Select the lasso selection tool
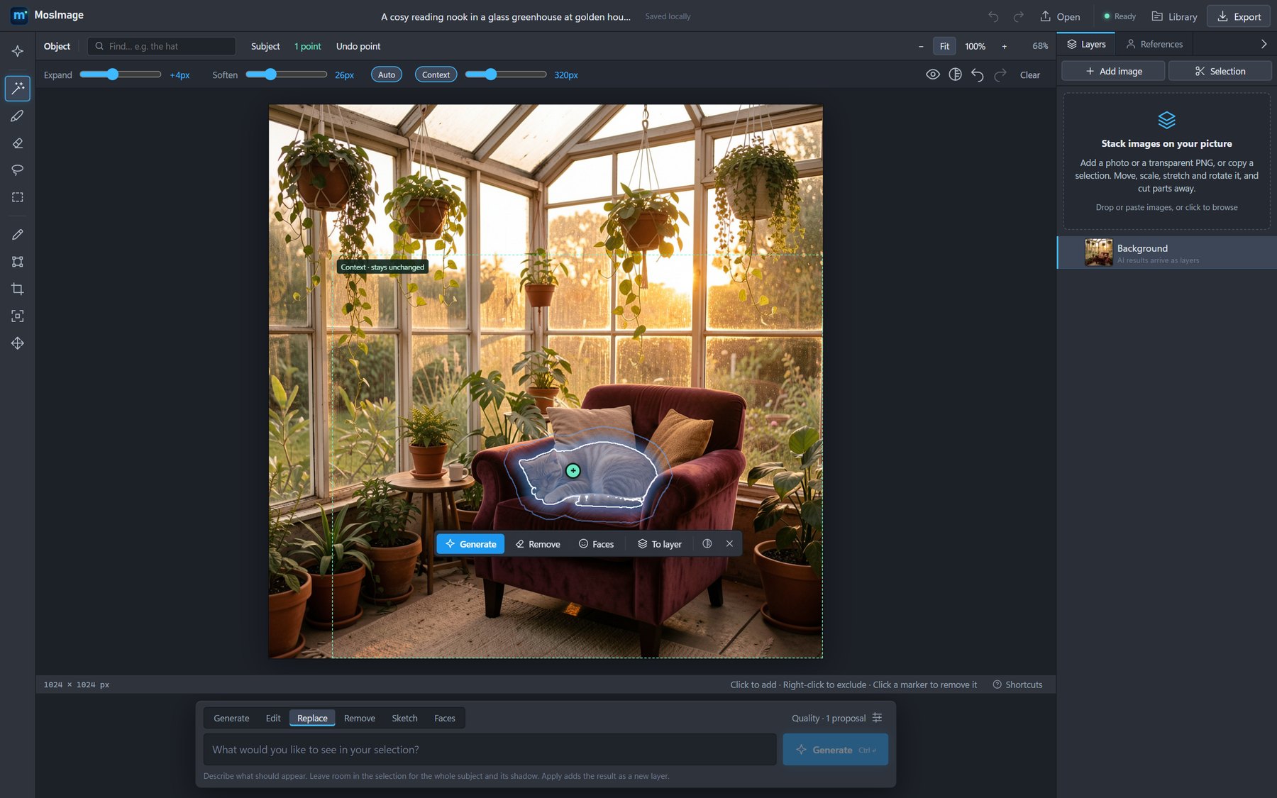The image size is (1277, 798). point(18,170)
